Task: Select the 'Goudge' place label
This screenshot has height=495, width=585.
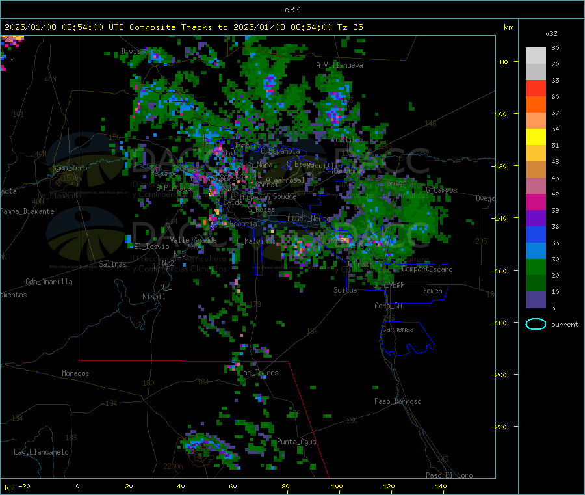Action: [x=285, y=196]
